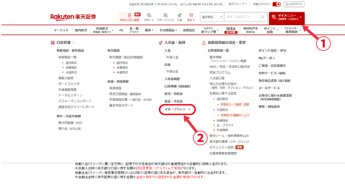Screen dimensions: 345x184
Task: Expand the その他商品 navigation menu
Action: point(168,31)
